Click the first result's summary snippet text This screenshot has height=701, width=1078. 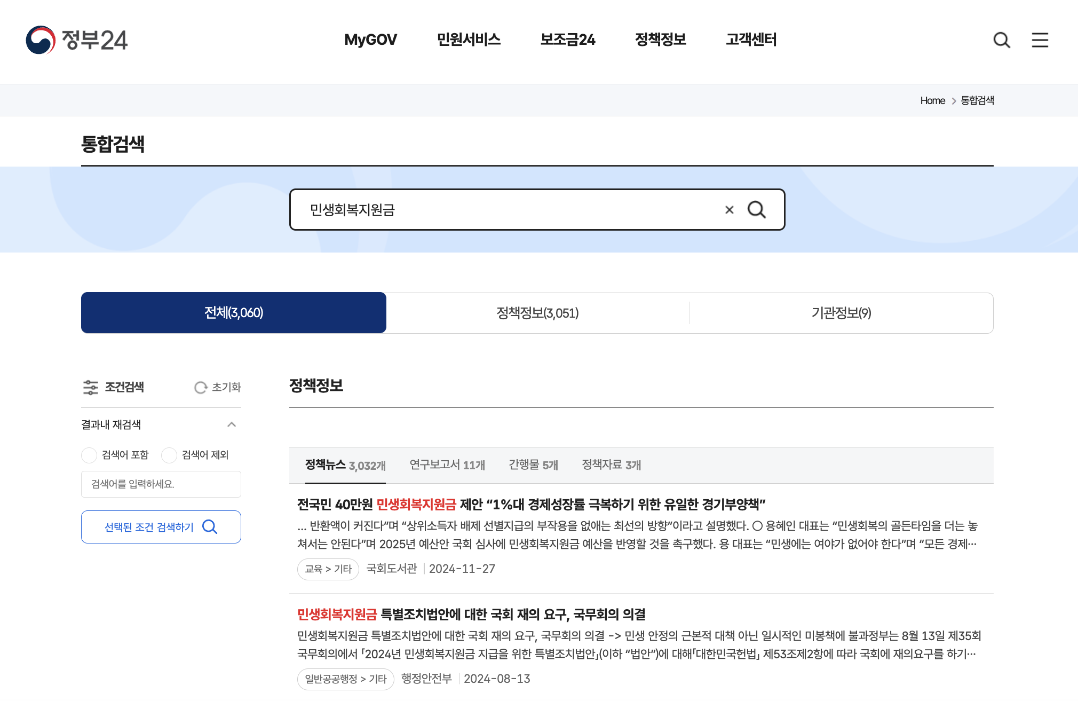tap(637, 535)
